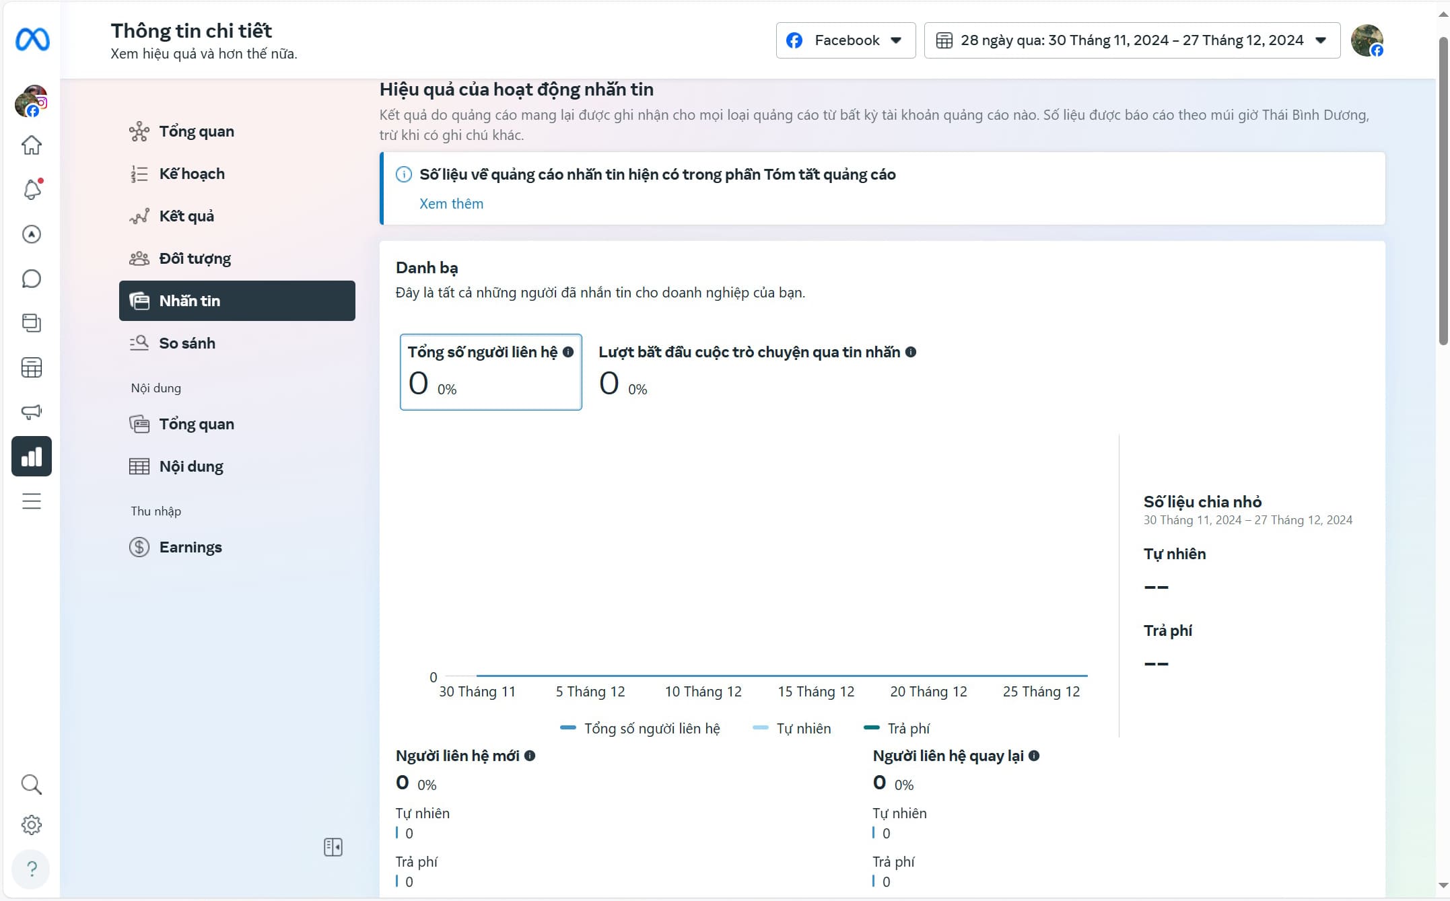Screen dimensions: 1450x901
Task: Click info icon beside Tổng số người liên hệ
Action: point(568,352)
